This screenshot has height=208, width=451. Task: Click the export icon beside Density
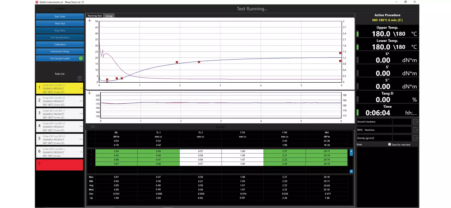pos(415,138)
